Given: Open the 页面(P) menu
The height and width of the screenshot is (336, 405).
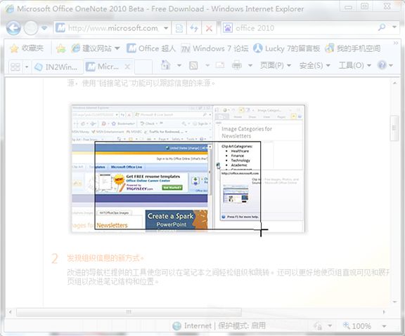Looking at the screenshot, I should coord(275,65).
